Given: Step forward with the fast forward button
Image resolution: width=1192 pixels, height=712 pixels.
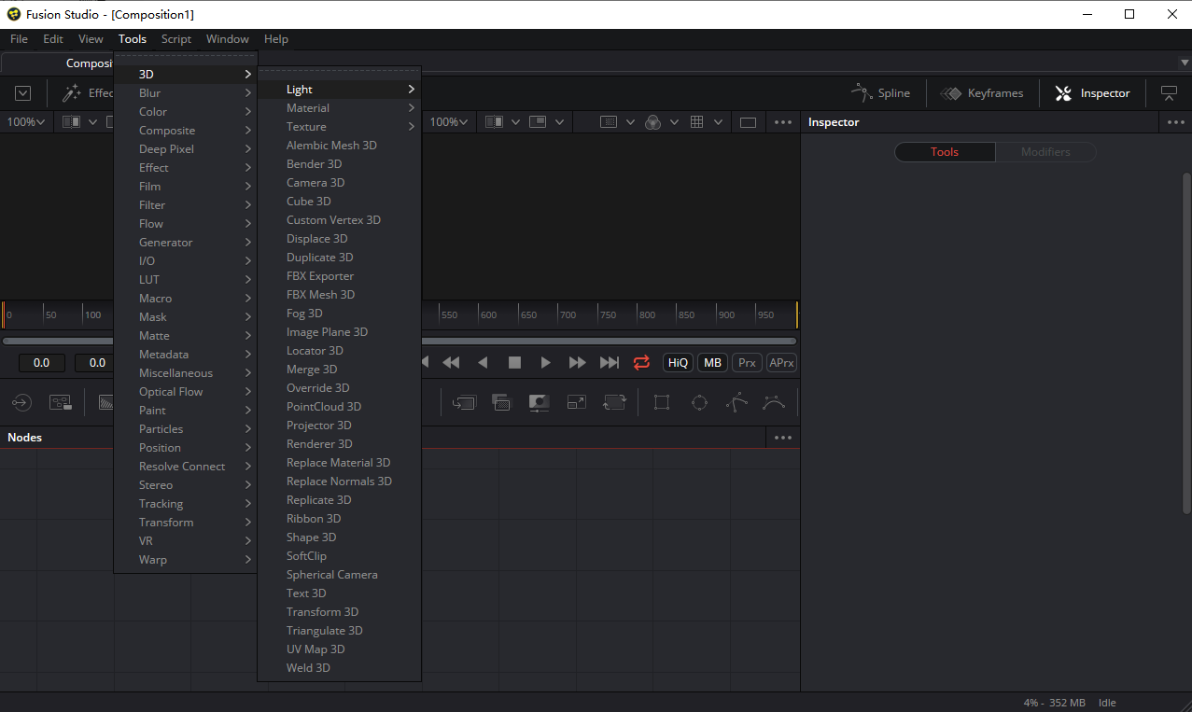Looking at the screenshot, I should 578,362.
